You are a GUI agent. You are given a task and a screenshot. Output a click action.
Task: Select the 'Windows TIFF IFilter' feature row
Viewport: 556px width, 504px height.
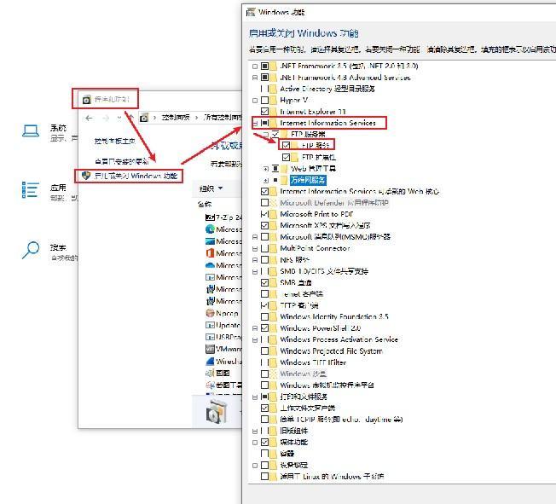[313, 362]
